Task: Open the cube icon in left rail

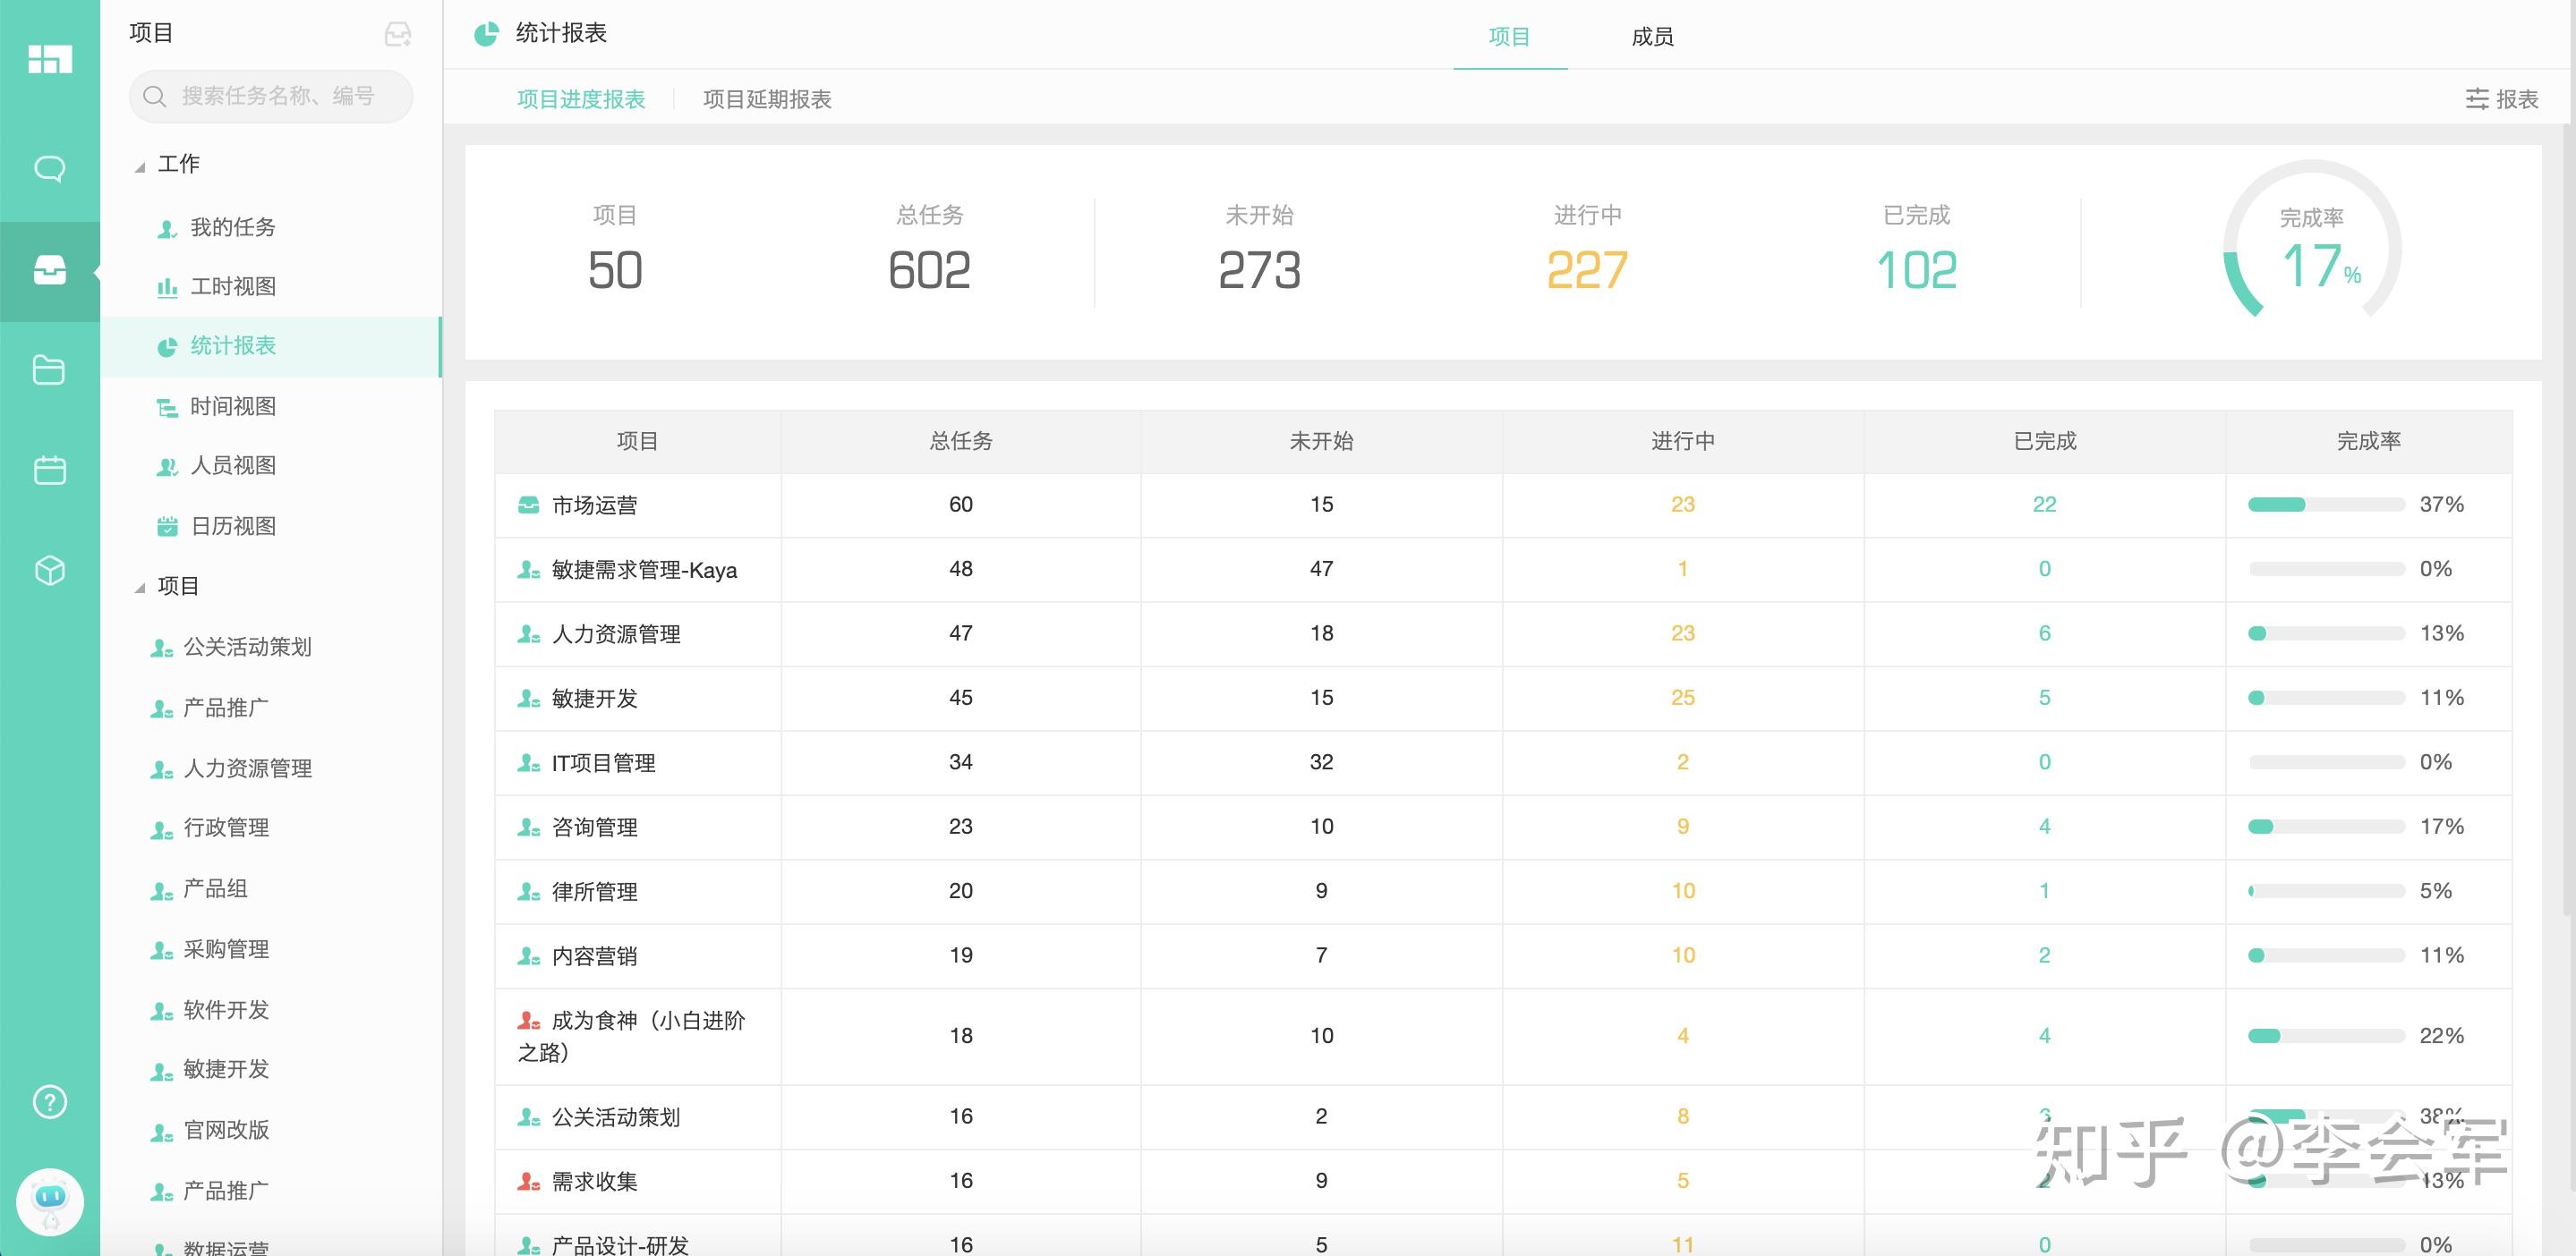Action: [x=50, y=571]
